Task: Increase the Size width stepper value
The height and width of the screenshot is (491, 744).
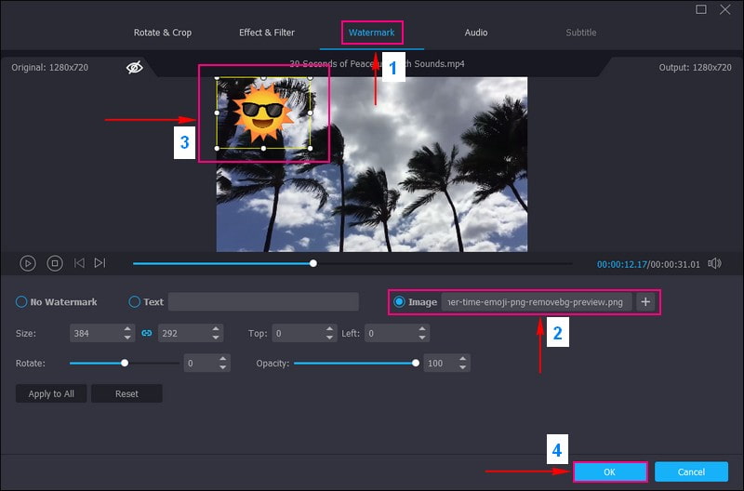Action: 128,329
